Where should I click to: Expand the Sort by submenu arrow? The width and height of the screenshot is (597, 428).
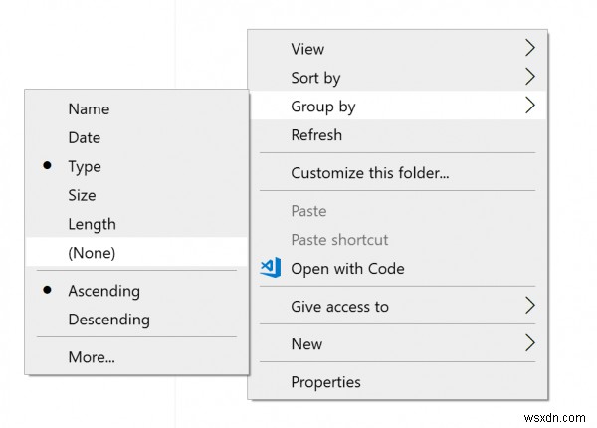[x=530, y=77]
